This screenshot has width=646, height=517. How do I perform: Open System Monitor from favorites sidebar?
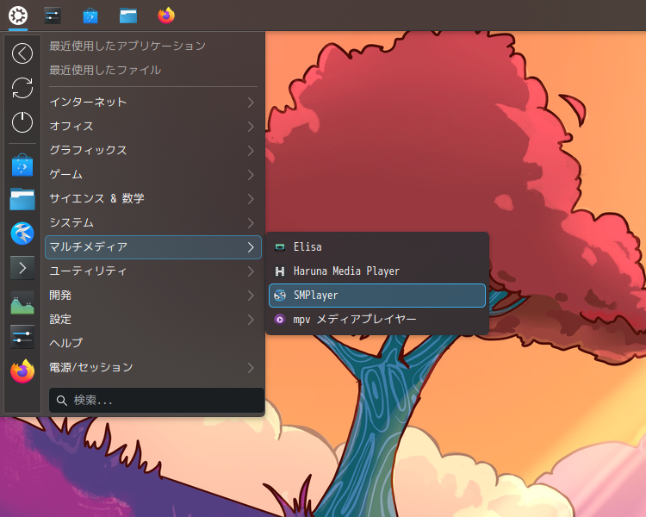pos(22,302)
